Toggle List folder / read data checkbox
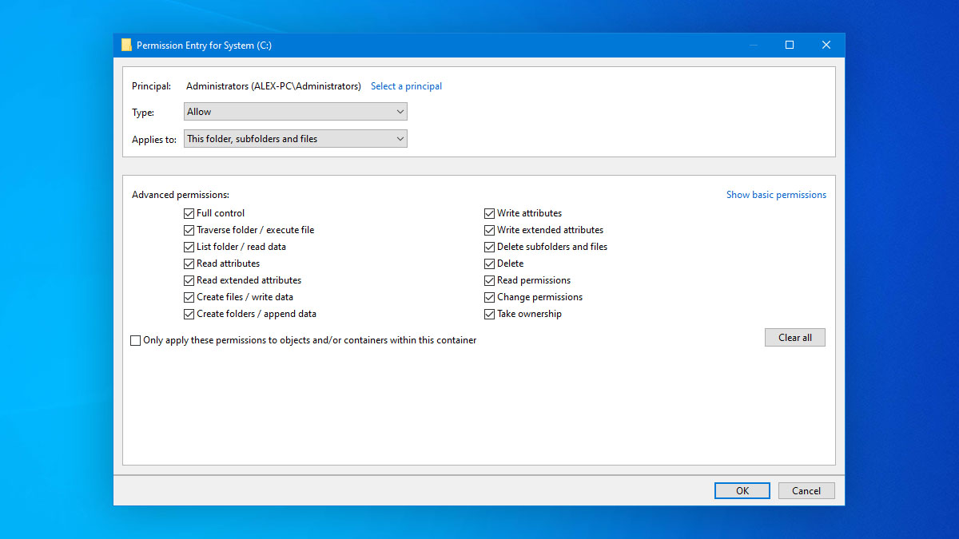 tap(189, 247)
